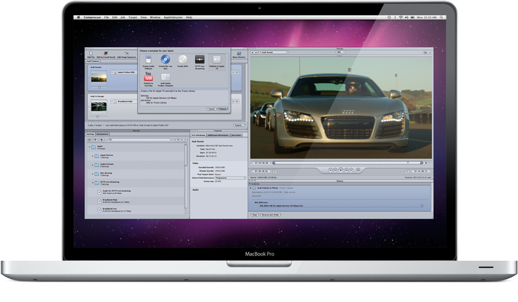Select the Create Audio Podcast template
Viewport: 518px width, 302px height.
click(x=148, y=60)
